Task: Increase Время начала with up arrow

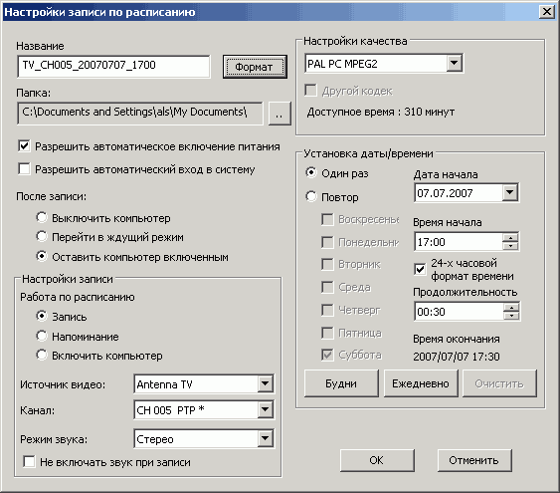Action: 510,238
